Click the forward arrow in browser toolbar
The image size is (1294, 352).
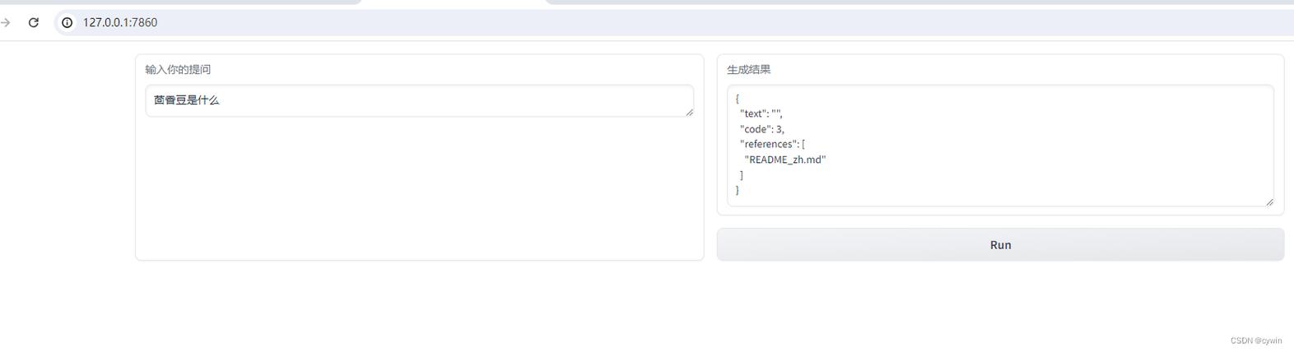(5, 22)
